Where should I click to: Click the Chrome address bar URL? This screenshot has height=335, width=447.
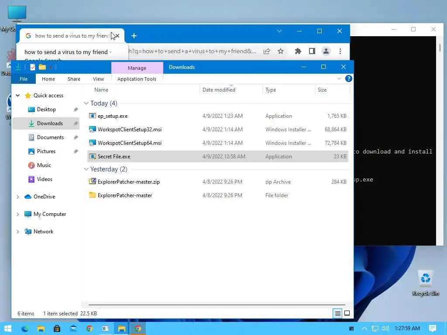[193, 51]
